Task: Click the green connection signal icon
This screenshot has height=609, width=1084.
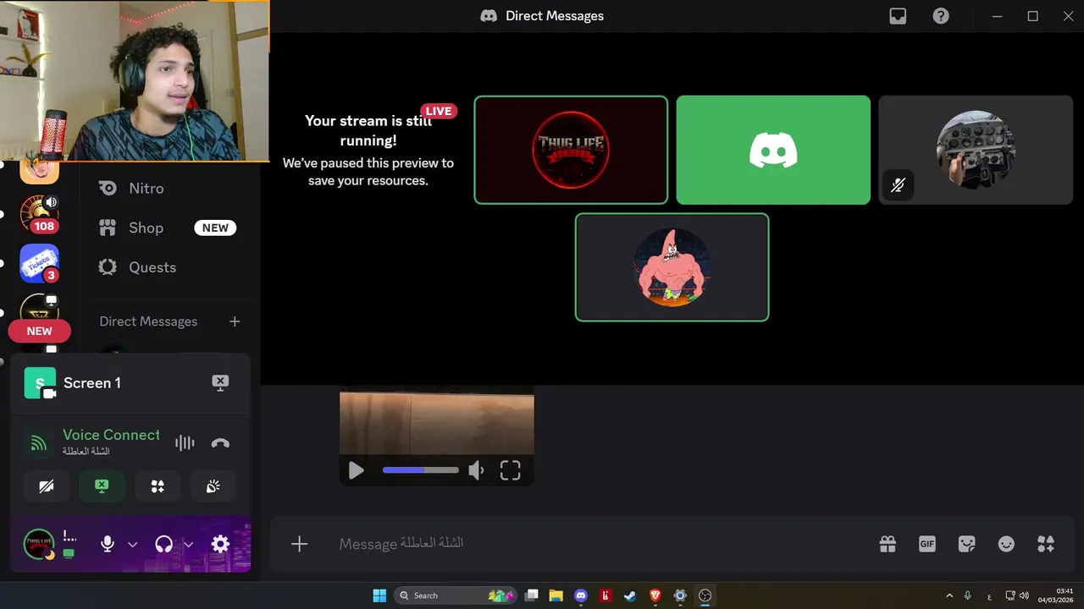Action: [38, 443]
